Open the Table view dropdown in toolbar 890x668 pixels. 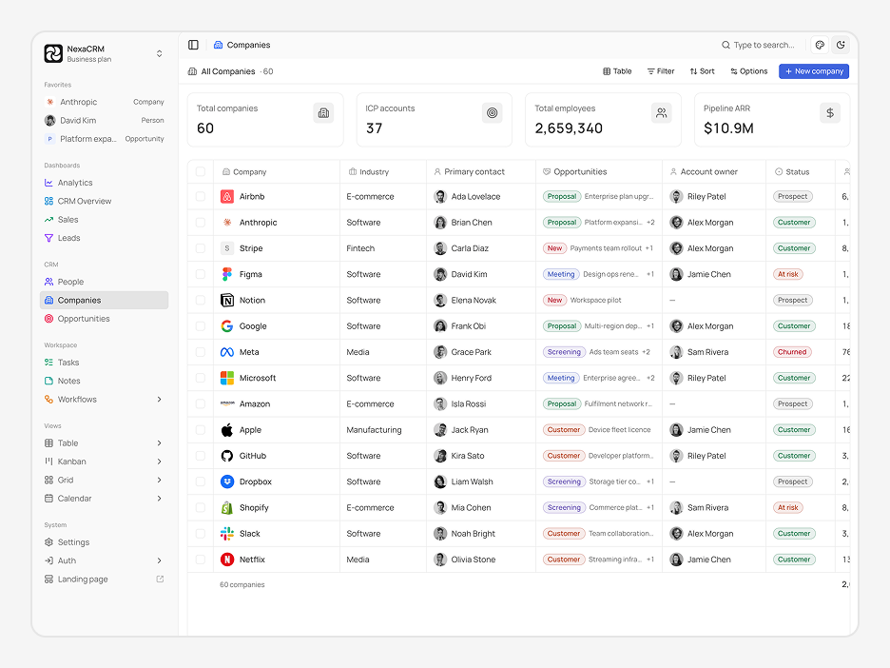[x=617, y=71]
